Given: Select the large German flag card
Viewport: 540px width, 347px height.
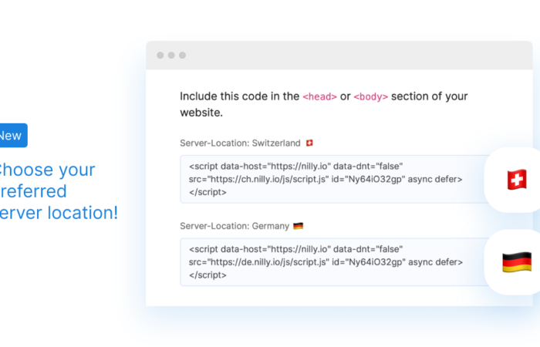Looking at the screenshot, I should (x=515, y=262).
